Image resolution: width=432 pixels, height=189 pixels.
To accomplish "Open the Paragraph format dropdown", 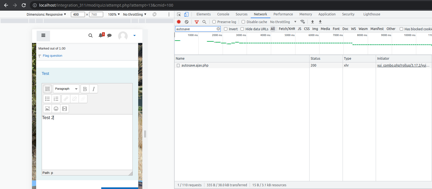I will click(x=66, y=89).
